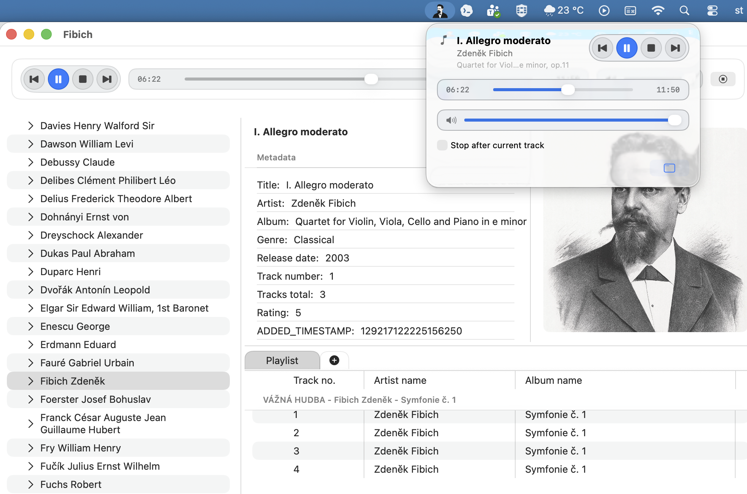This screenshot has width=747, height=494.
Task: Select Franck César Auguste Jean Guillaume Hubert
Action: tap(118, 424)
